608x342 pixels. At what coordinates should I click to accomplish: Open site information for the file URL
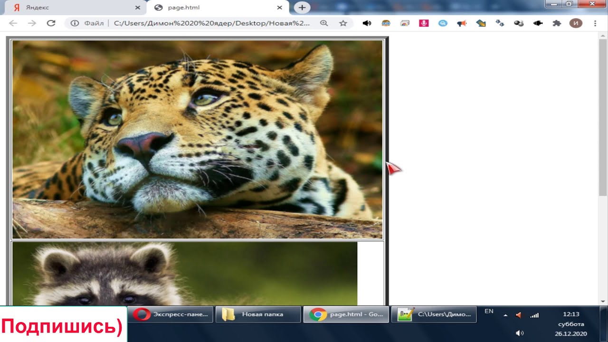[x=74, y=23]
